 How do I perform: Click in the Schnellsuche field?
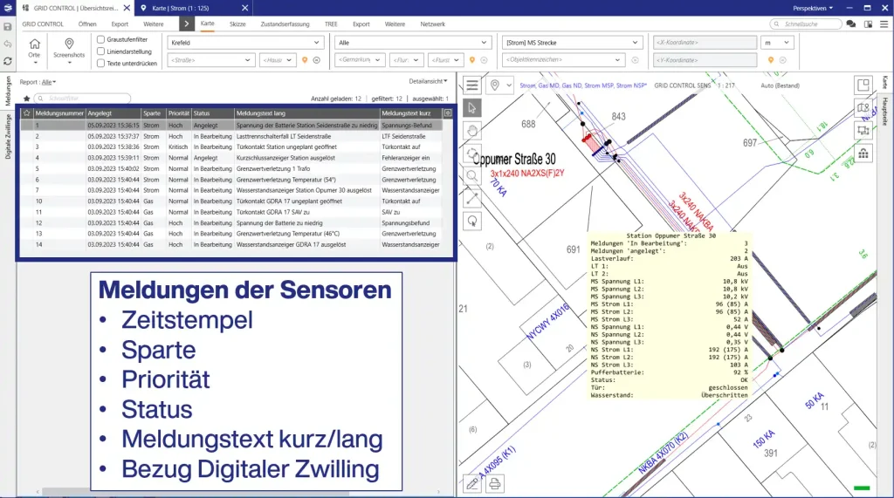pos(806,24)
